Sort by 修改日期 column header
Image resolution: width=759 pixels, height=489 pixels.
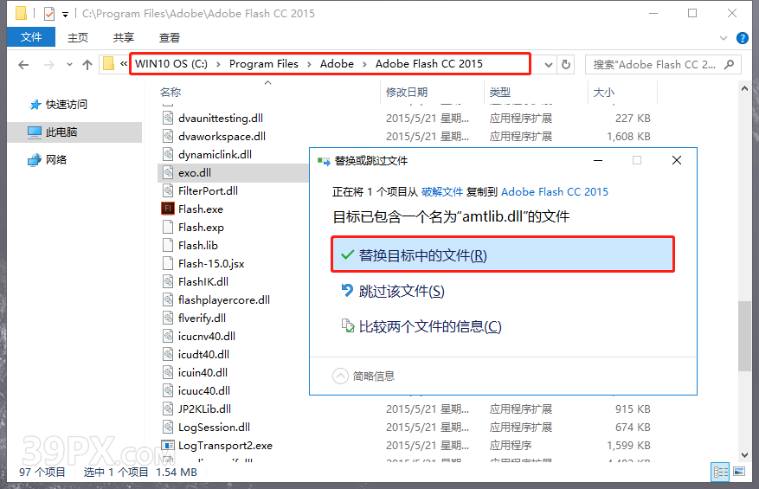click(x=407, y=92)
